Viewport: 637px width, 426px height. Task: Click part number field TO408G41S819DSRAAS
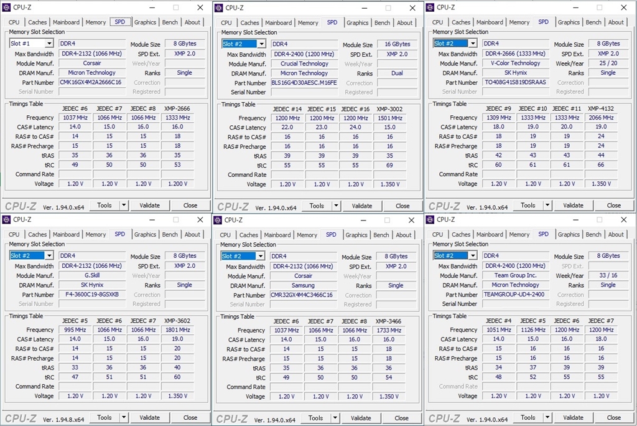[516, 82]
